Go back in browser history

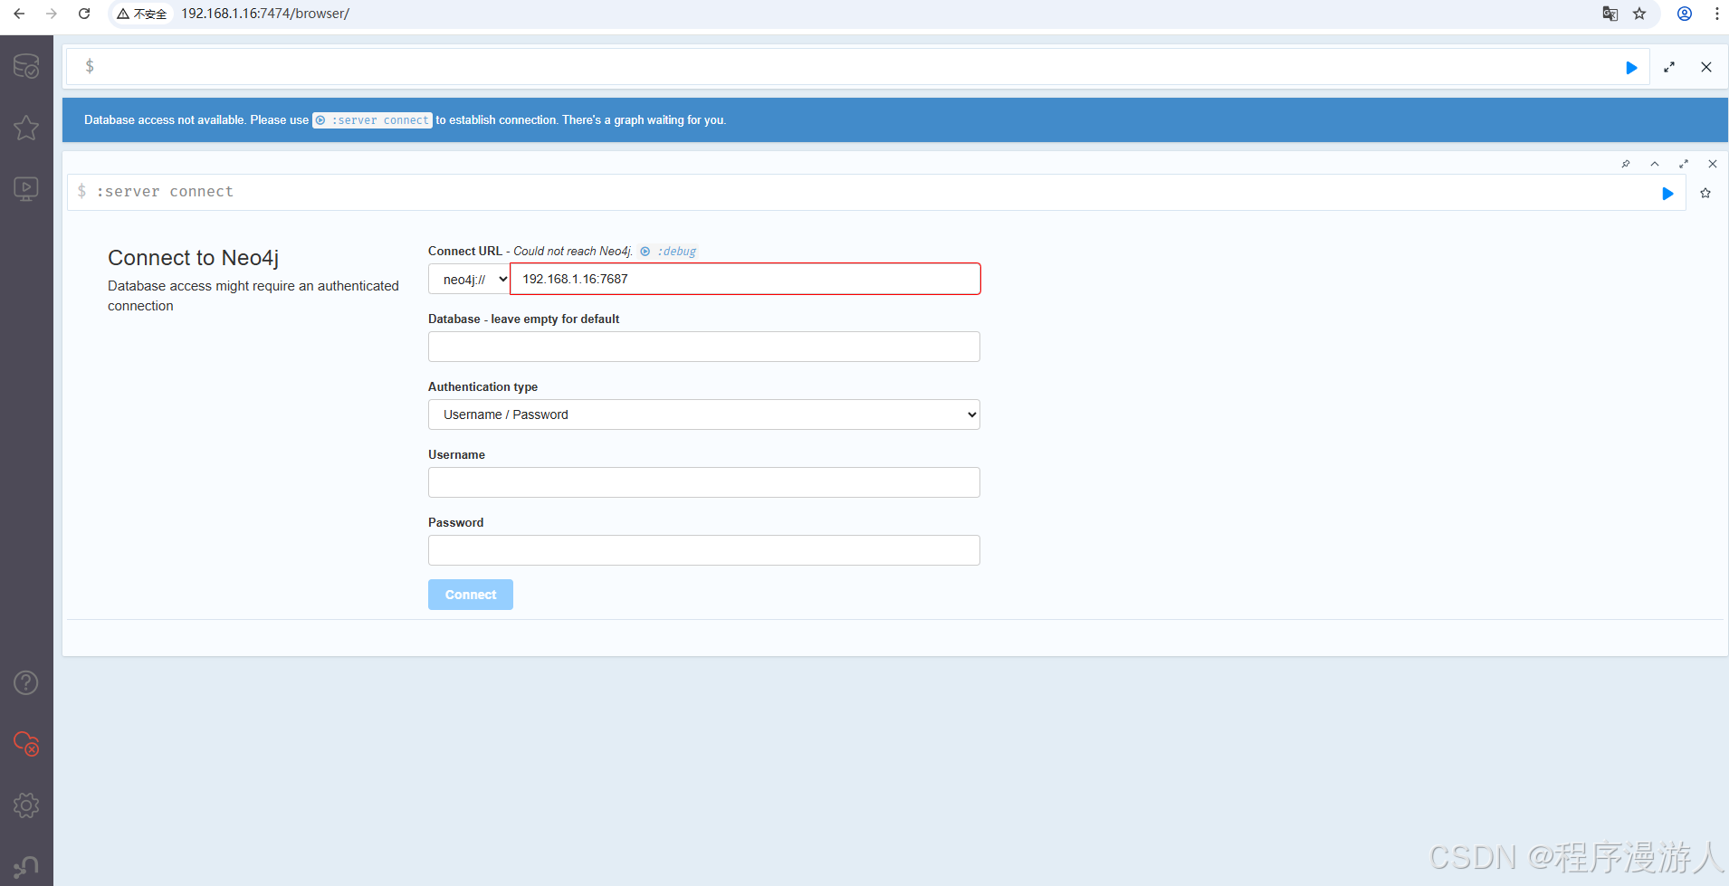[x=19, y=14]
